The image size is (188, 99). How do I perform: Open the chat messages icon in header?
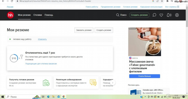[x=154, y=15]
